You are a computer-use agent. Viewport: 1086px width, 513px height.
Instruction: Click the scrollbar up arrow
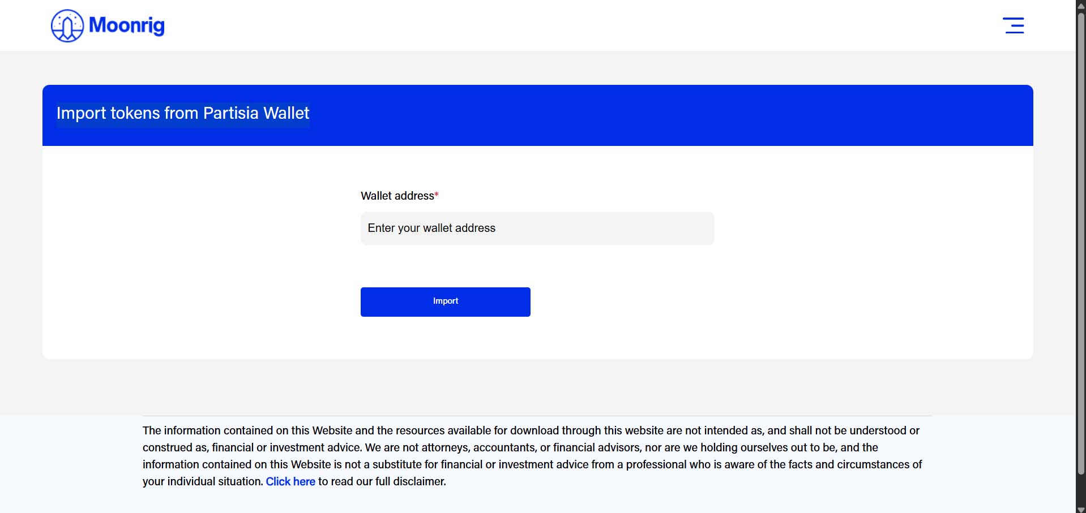pyautogui.click(x=1080, y=4)
